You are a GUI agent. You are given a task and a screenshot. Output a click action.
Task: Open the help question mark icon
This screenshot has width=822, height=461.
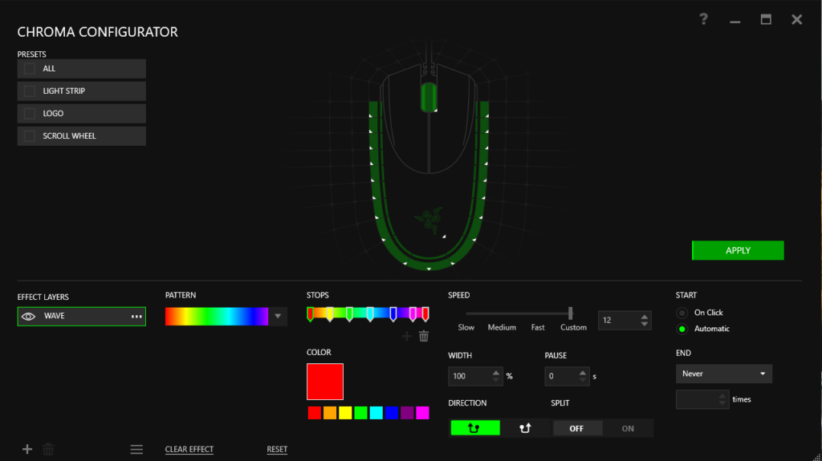[703, 19]
